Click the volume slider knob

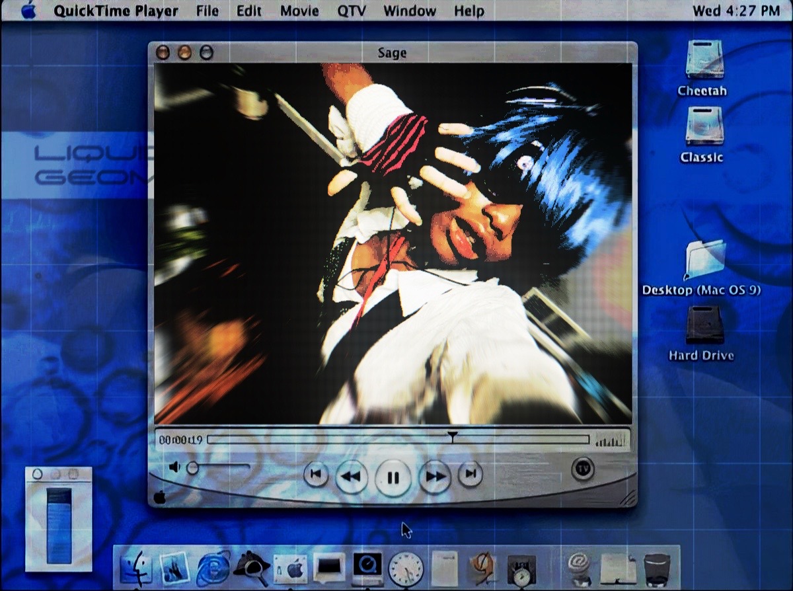[192, 468]
